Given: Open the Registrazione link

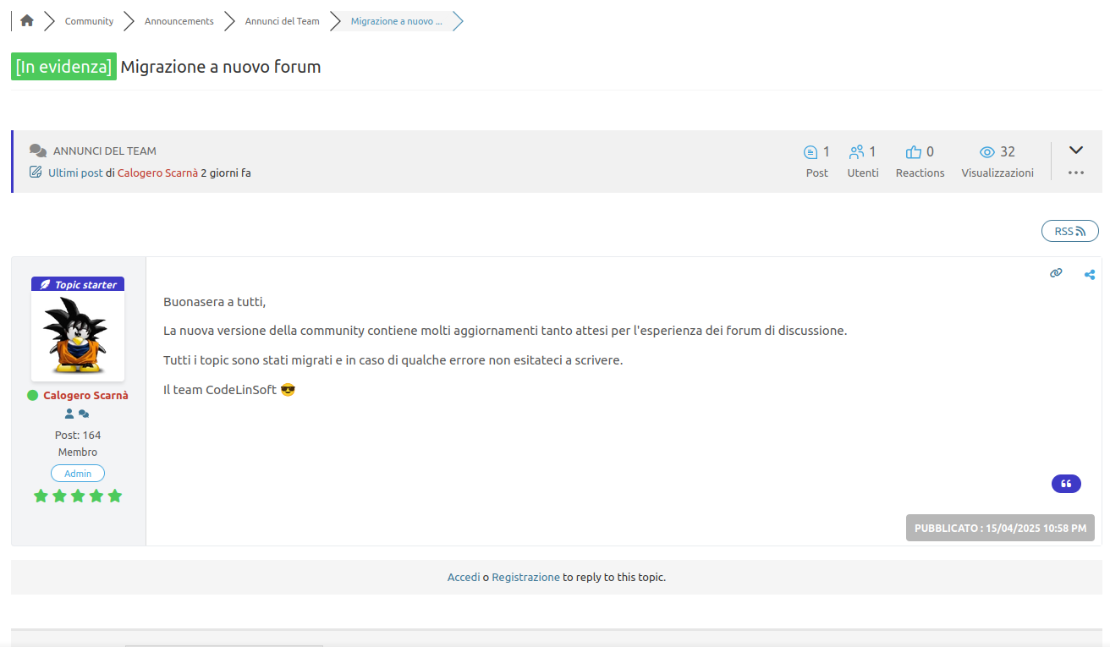Looking at the screenshot, I should 525,577.
